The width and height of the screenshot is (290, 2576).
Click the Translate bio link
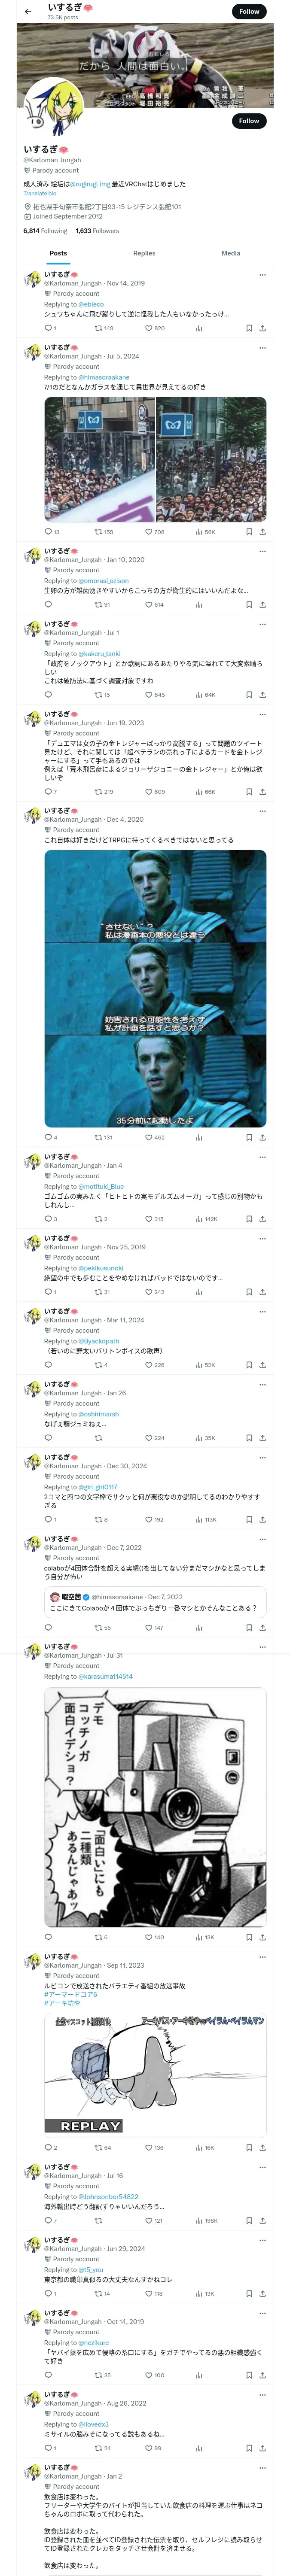(x=40, y=193)
